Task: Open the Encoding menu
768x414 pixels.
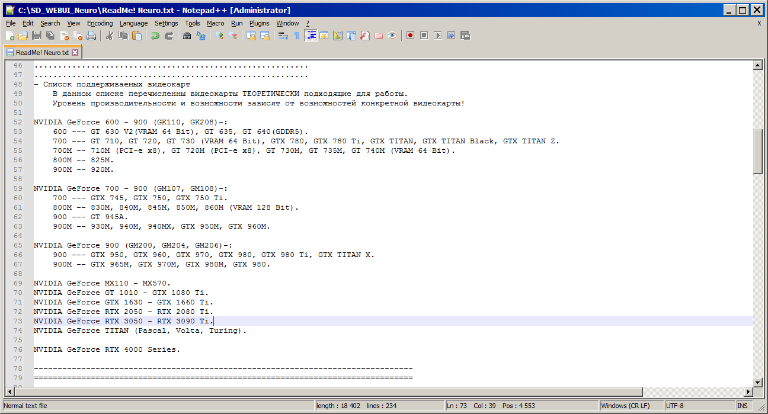Action: point(100,23)
